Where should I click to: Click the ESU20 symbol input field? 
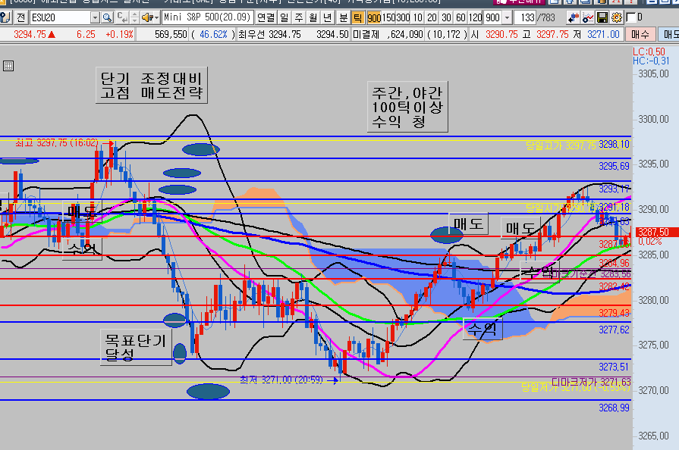click(x=60, y=17)
